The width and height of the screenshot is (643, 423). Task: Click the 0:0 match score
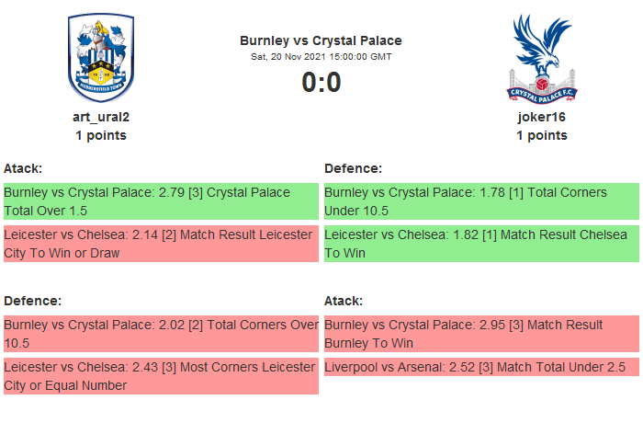[x=321, y=83]
